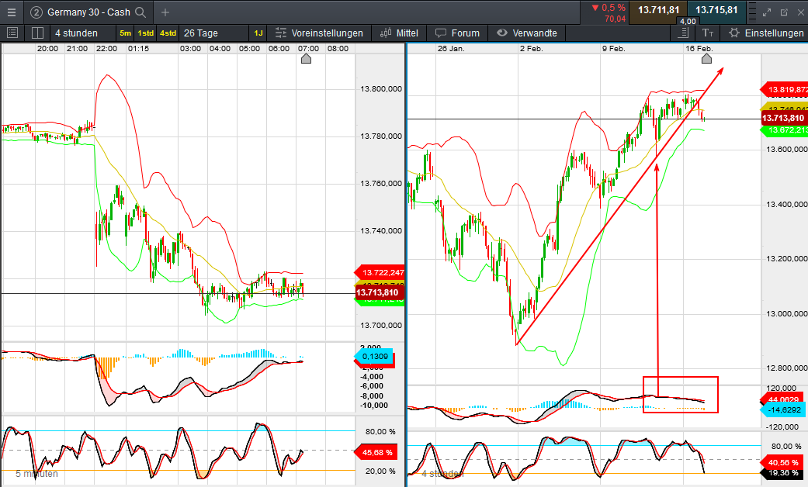Click the 13.700,000 axis label on the 5-minute chart

click(x=381, y=326)
